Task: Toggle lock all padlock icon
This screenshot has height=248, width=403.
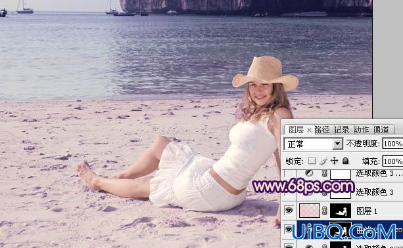Action: 346,161
